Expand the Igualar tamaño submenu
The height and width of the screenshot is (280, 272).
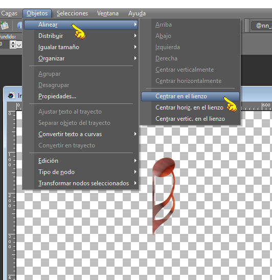click(81, 47)
